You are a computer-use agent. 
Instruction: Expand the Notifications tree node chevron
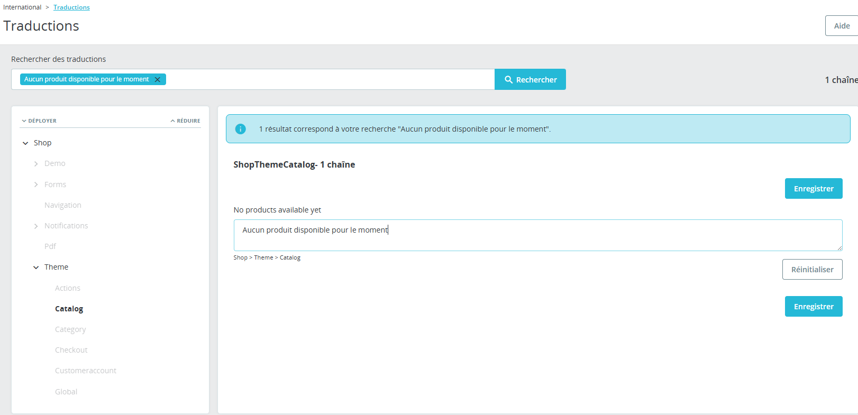click(x=36, y=226)
